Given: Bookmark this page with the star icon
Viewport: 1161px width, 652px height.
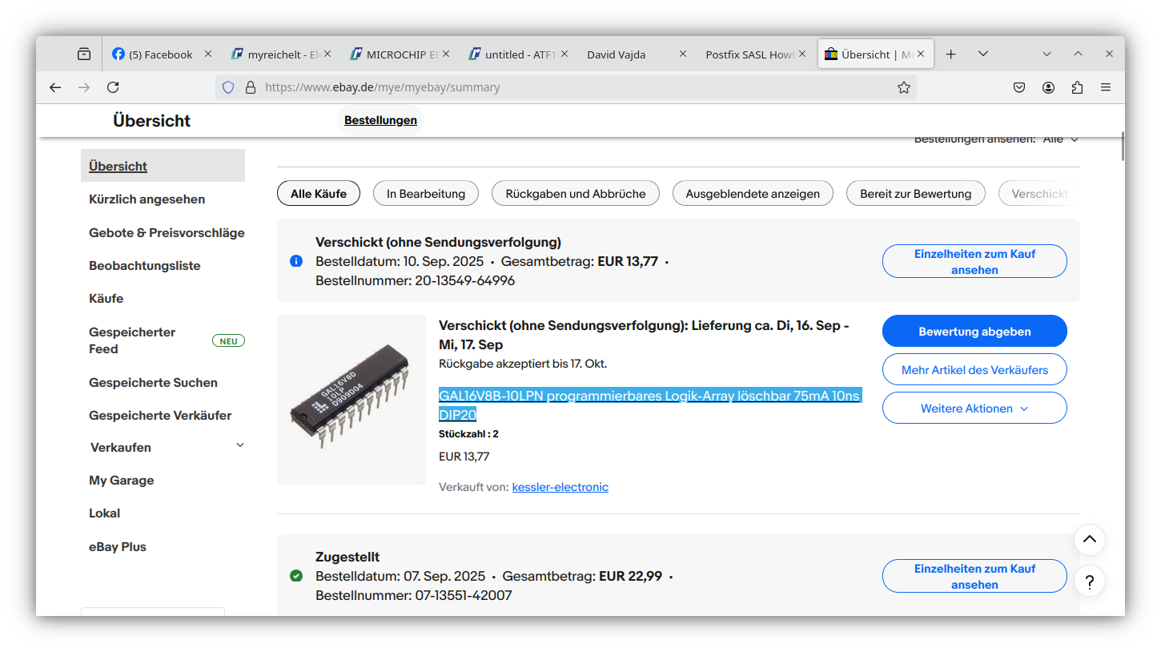Looking at the screenshot, I should [x=903, y=87].
